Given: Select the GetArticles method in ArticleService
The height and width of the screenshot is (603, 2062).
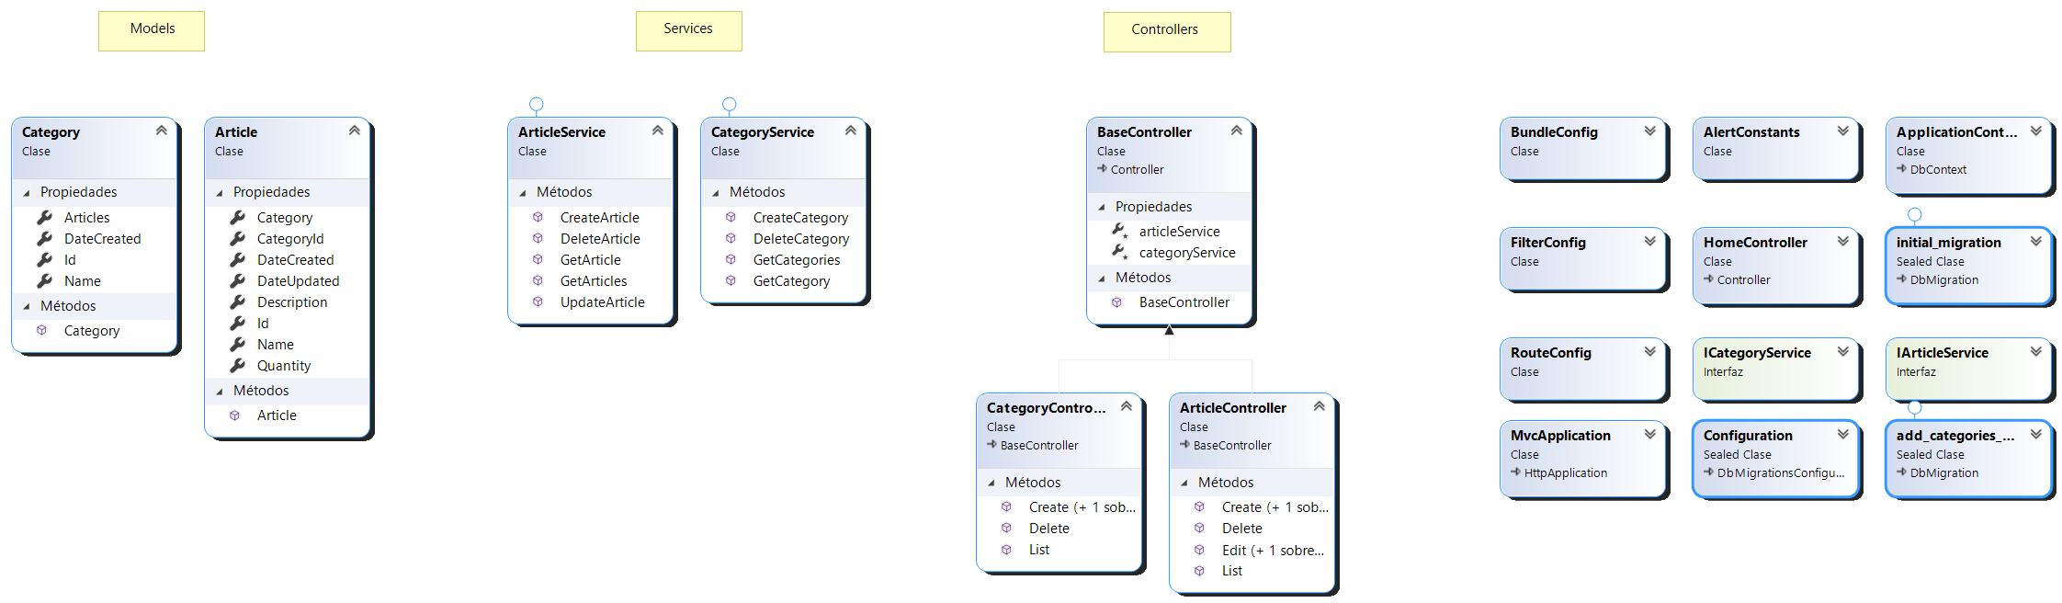Looking at the screenshot, I should point(594,281).
